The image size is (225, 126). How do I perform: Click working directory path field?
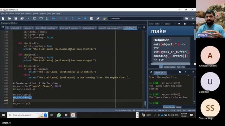coord(144,19)
